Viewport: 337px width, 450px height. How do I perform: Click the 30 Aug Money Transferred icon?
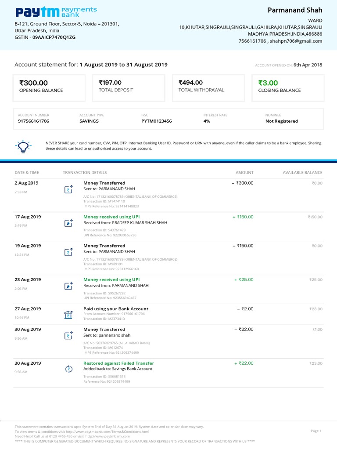(68, 336)
